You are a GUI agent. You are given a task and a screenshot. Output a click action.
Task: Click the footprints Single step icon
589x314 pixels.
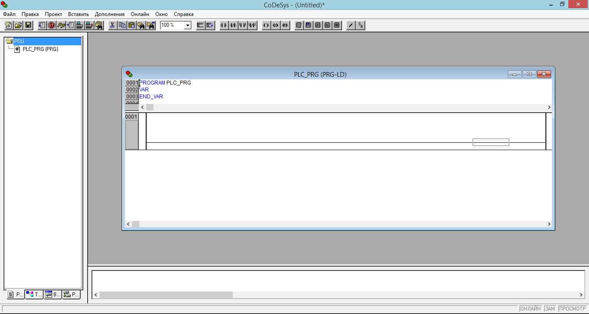(61, 25)
